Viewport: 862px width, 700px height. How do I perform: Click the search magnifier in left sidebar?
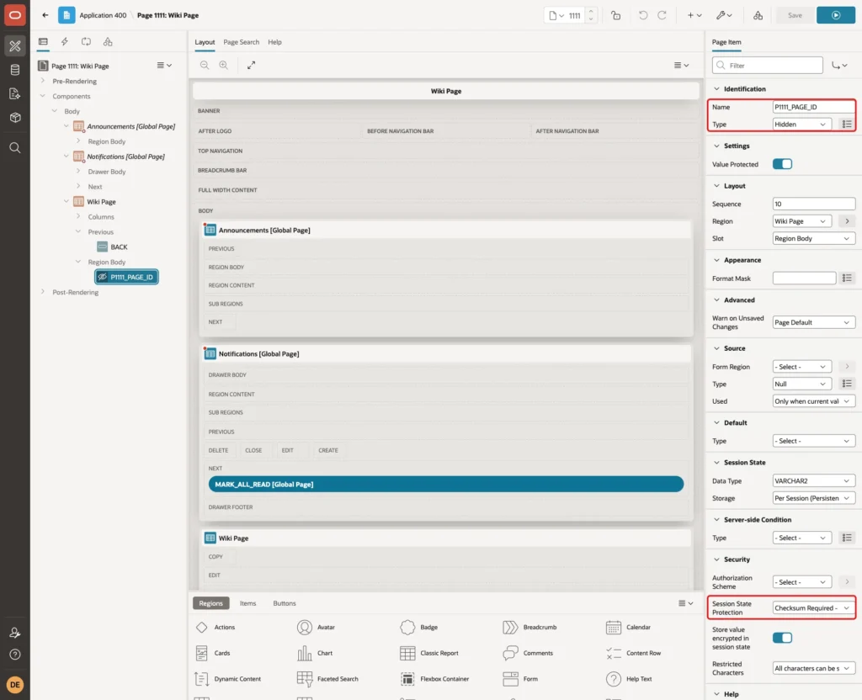coord(15,148)
